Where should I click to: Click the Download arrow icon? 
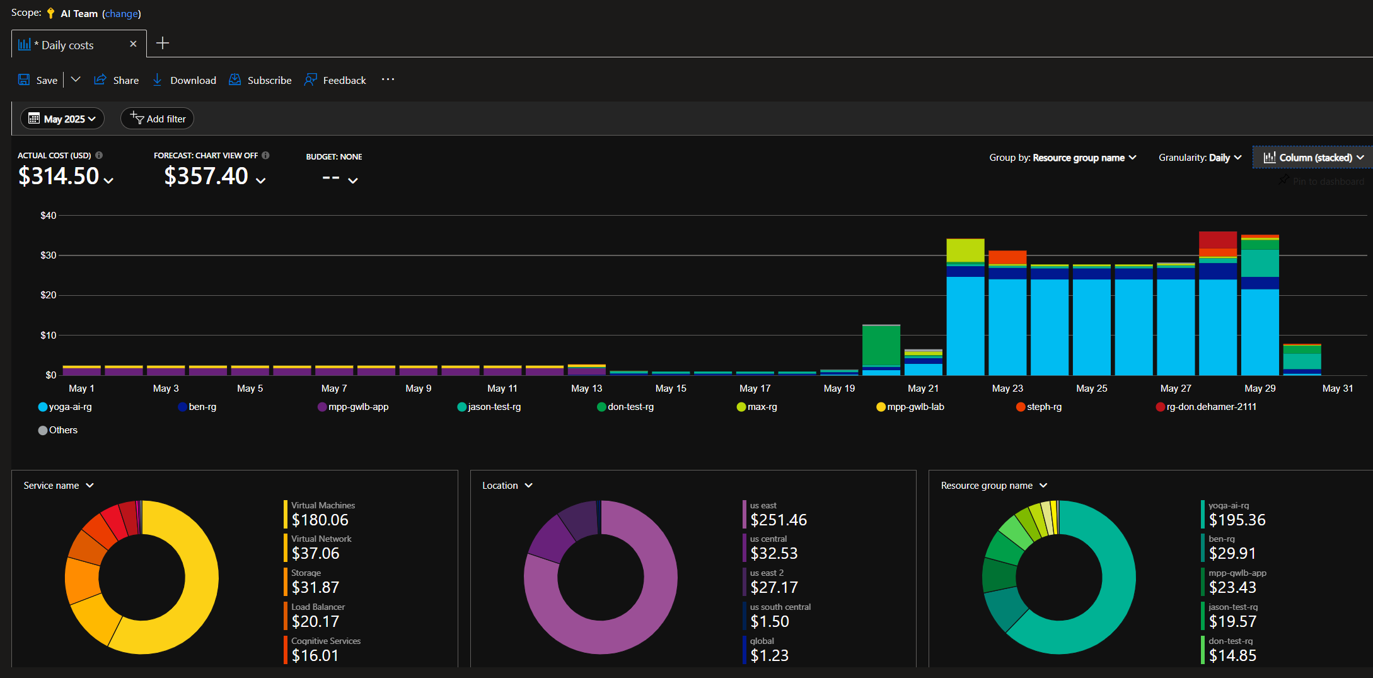(158, 80)
